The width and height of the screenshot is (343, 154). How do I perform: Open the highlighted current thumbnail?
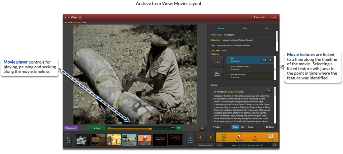pos(129,140)
